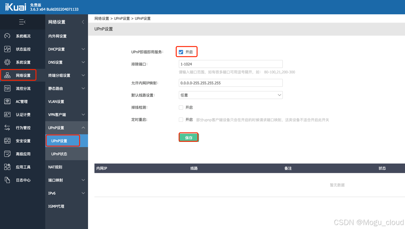Click the 备注 column header
The width and height of the screenshot is (405, 229).
(x=288, y=168)
